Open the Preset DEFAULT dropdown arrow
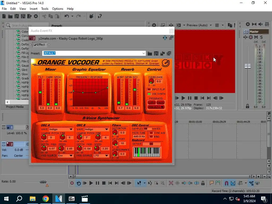 point(143,53)
